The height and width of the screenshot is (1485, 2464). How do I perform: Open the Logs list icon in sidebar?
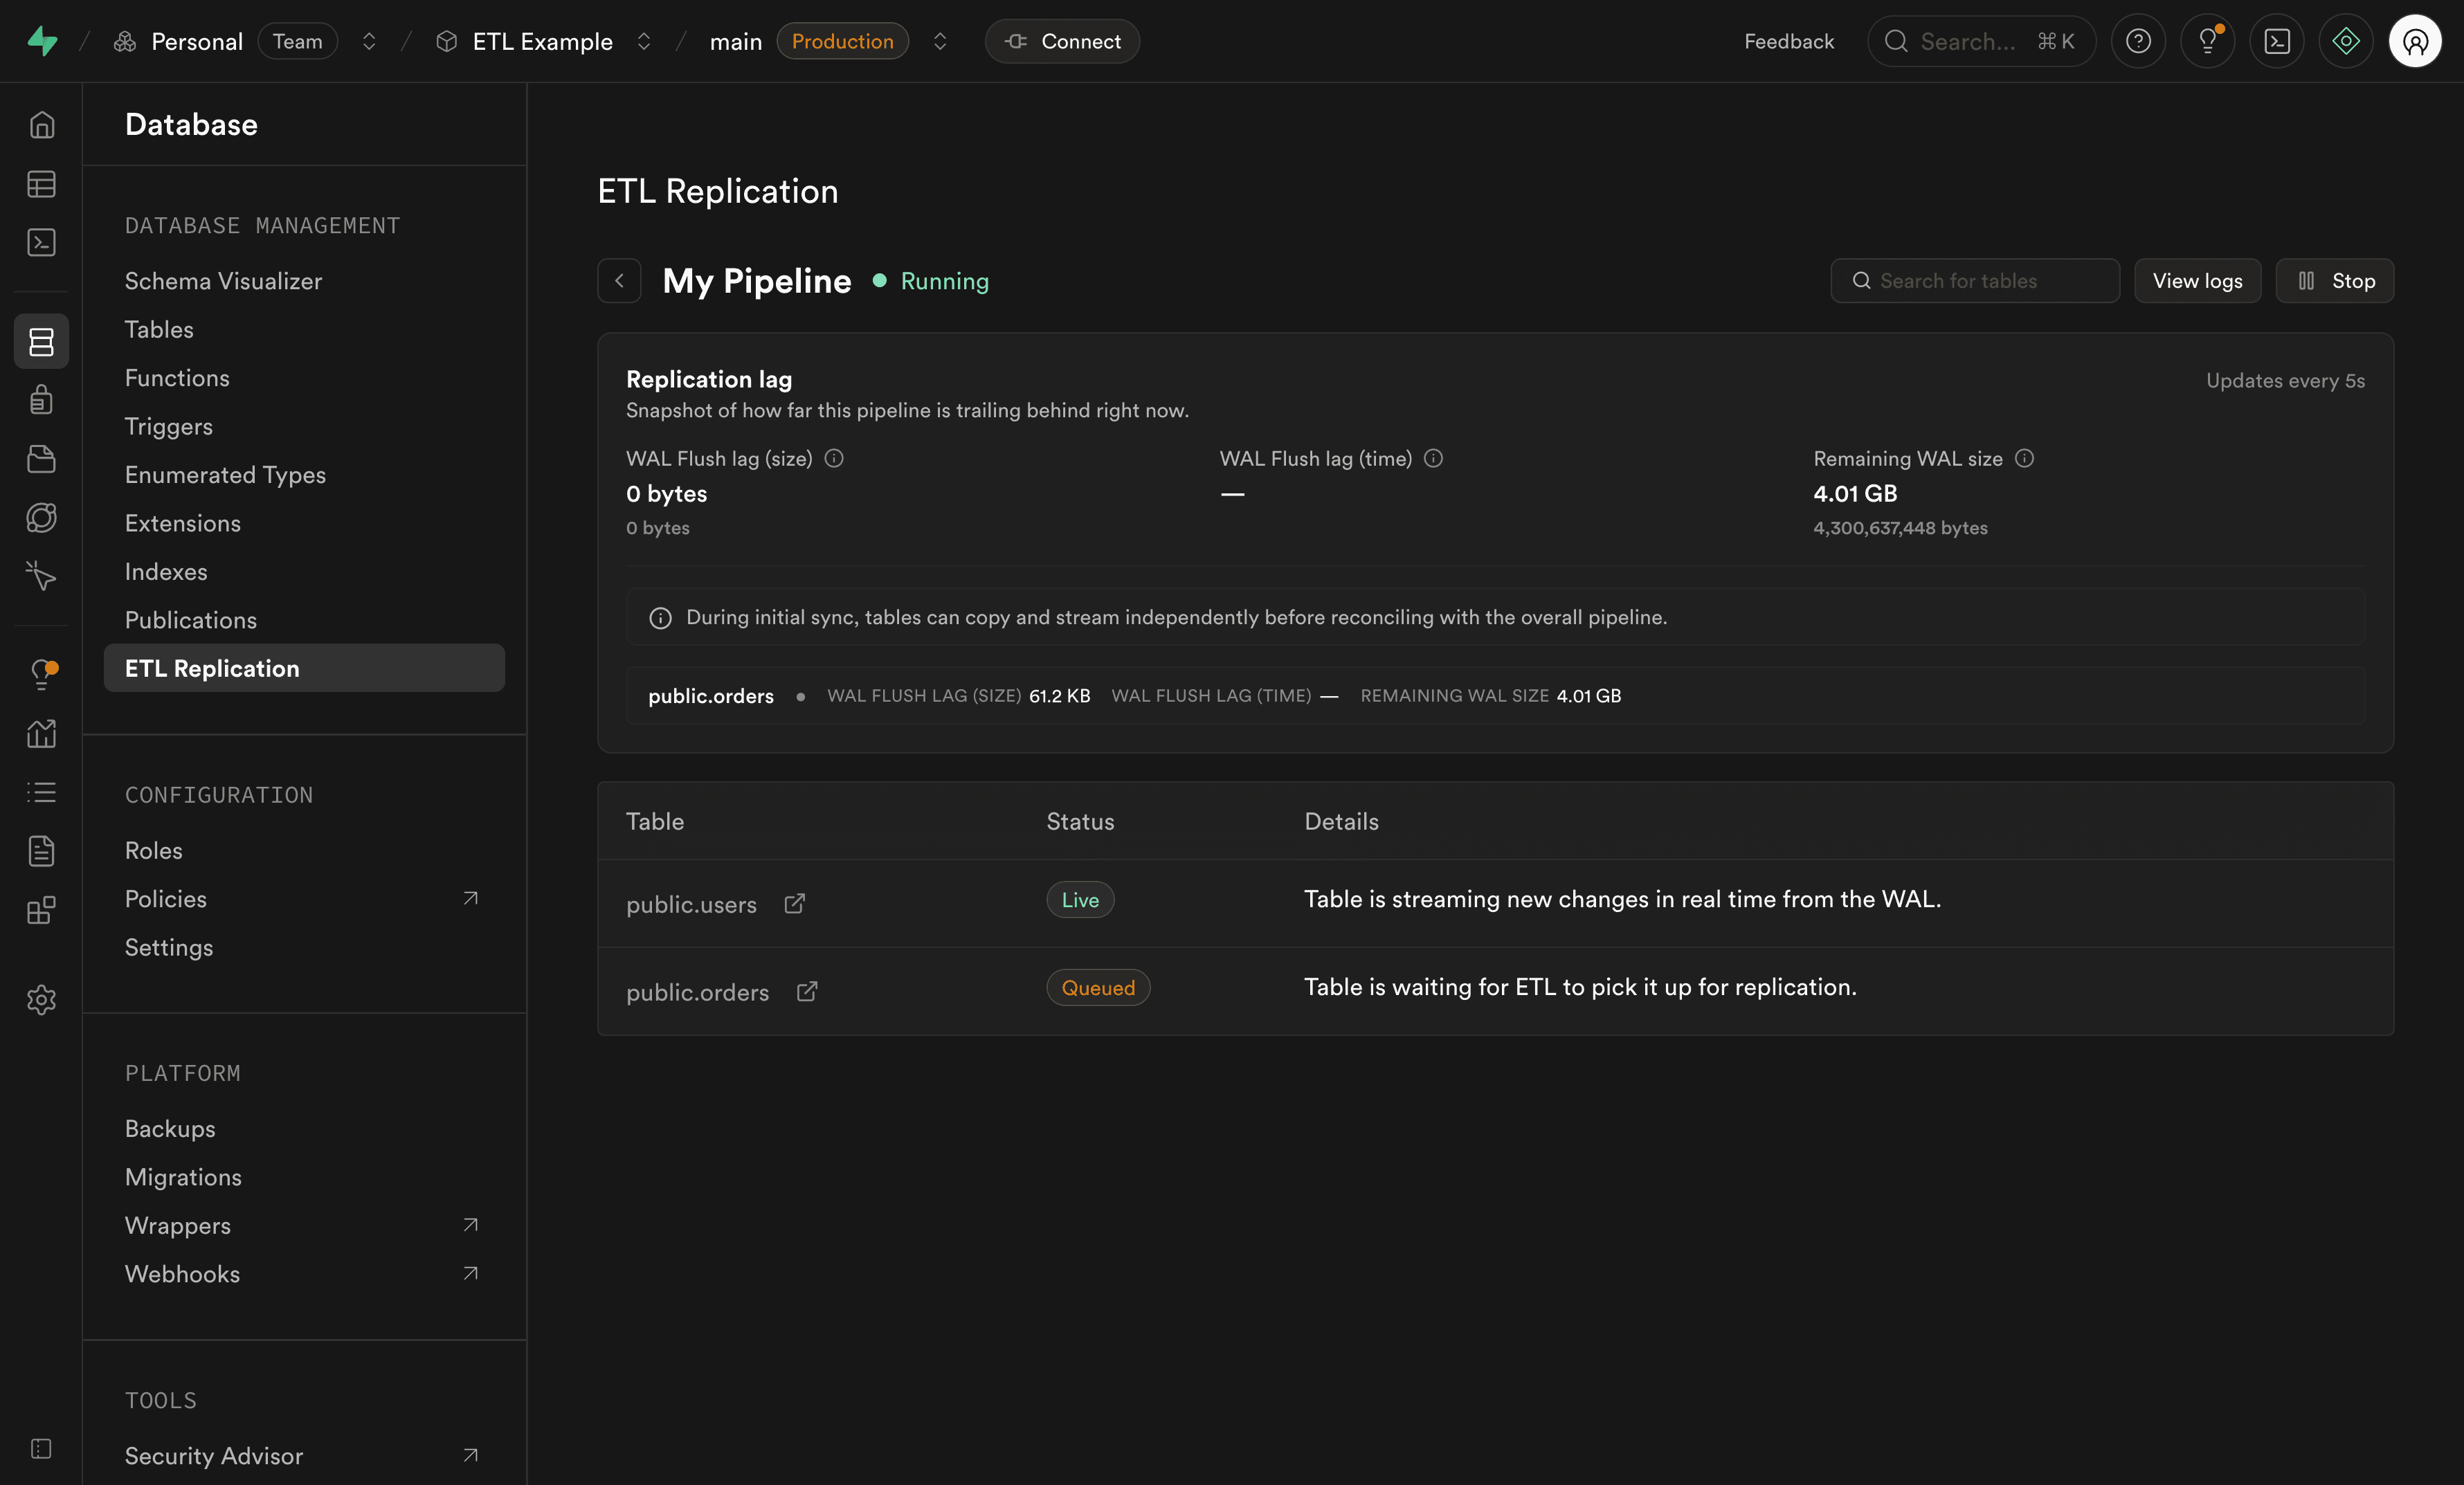(41, 793)
